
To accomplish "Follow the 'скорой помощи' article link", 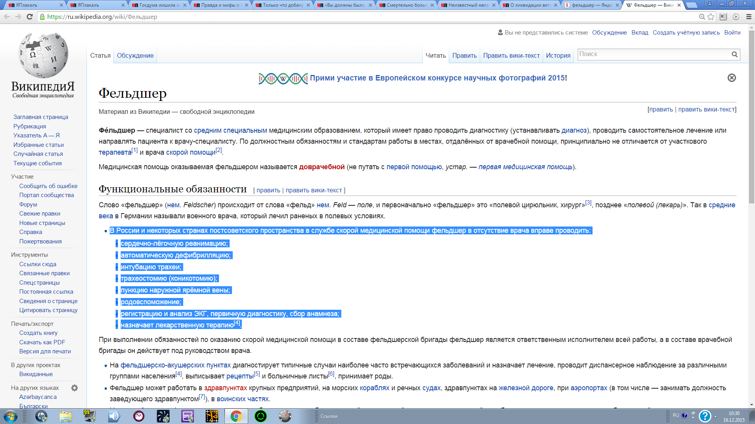I will (x=191, y=152).
